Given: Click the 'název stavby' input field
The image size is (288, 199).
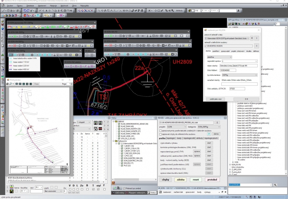Looking at the screenshot, I should [238, 66].
